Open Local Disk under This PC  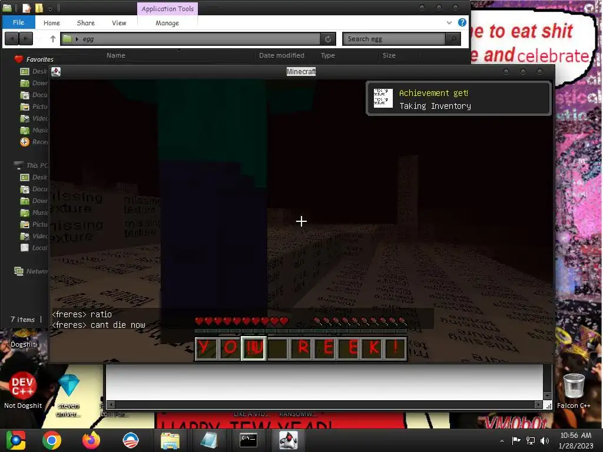[x=34, y=248]
